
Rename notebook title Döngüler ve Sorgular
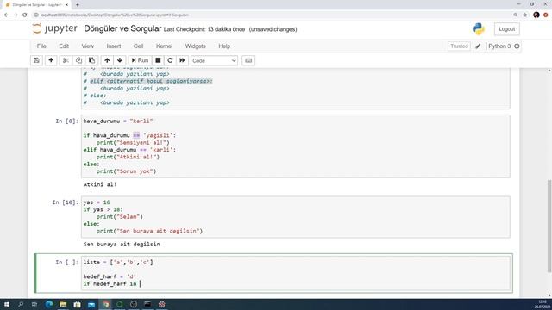(122, 28)
